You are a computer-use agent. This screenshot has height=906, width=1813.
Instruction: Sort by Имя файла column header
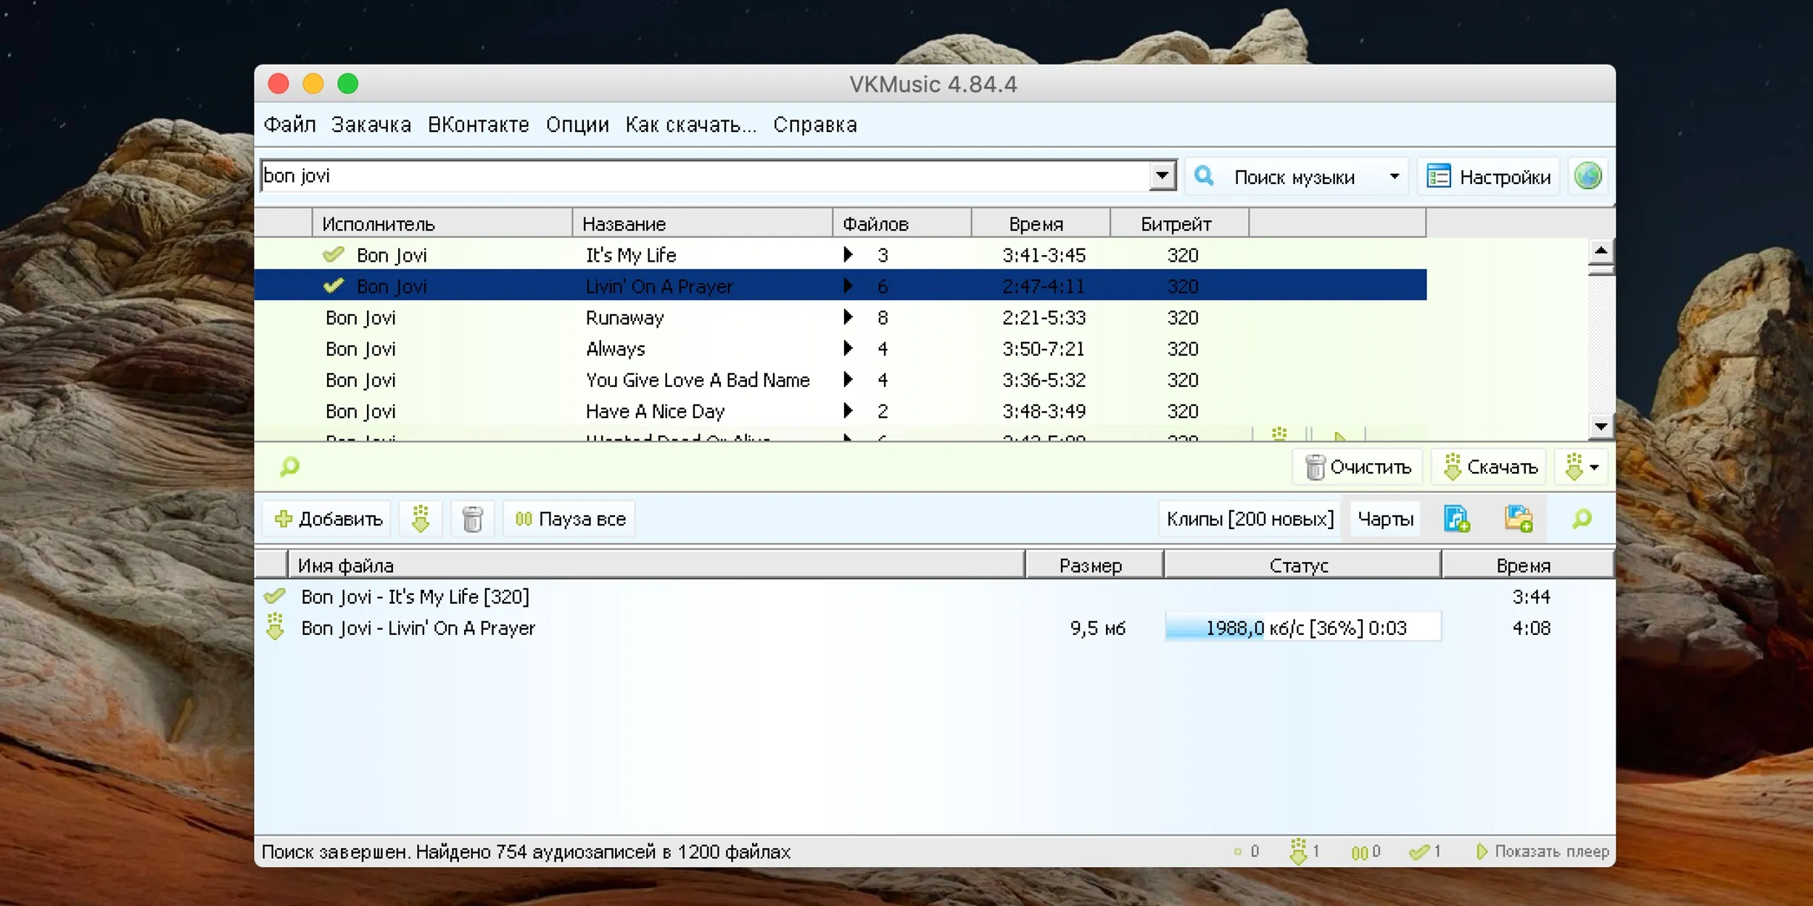[x=656, y=565]
